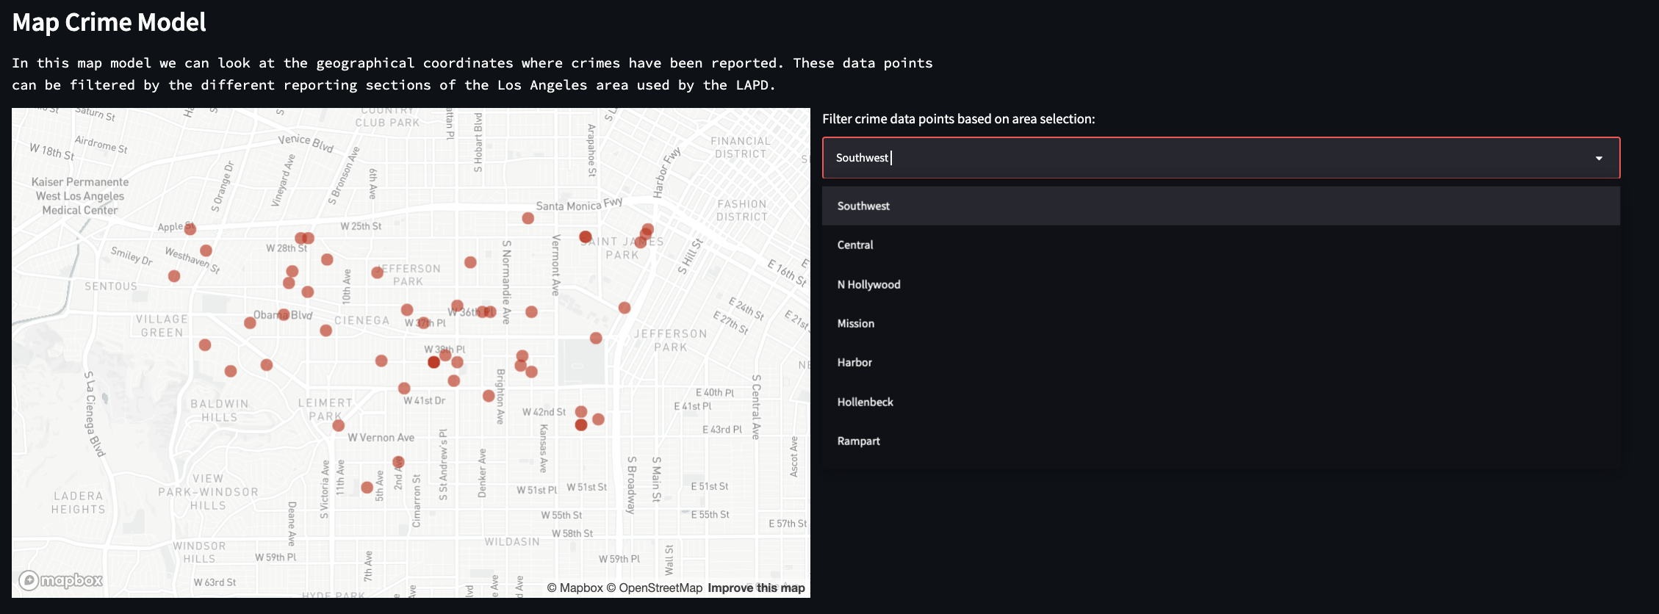
Task: Pick Rampart from the area options
Action: [858, 441]
